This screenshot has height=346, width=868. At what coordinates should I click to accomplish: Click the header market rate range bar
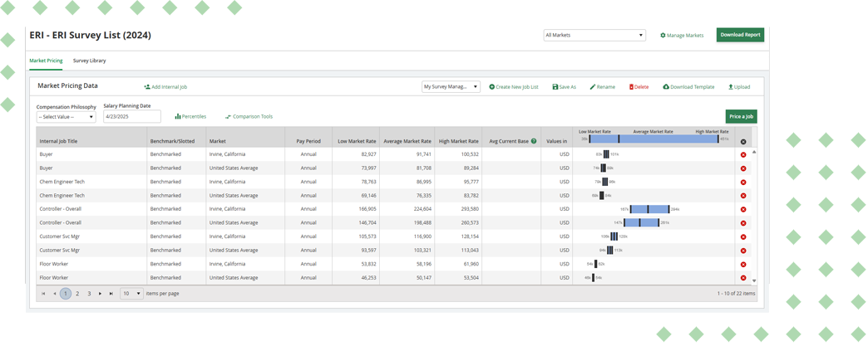(653, 139)
